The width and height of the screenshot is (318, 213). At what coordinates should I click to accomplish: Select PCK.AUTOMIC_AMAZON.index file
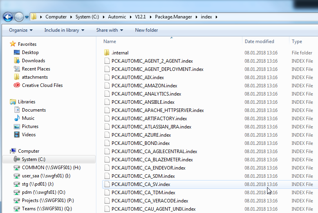(144, 86)
